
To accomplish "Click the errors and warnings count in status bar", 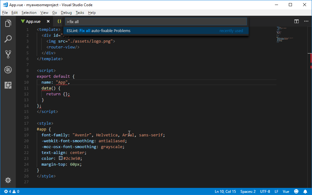I will 12,191.
